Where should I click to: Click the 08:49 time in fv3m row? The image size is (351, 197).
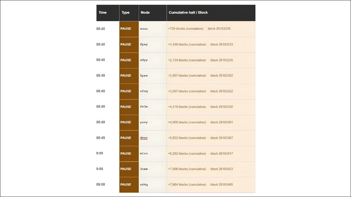[101, 107]
